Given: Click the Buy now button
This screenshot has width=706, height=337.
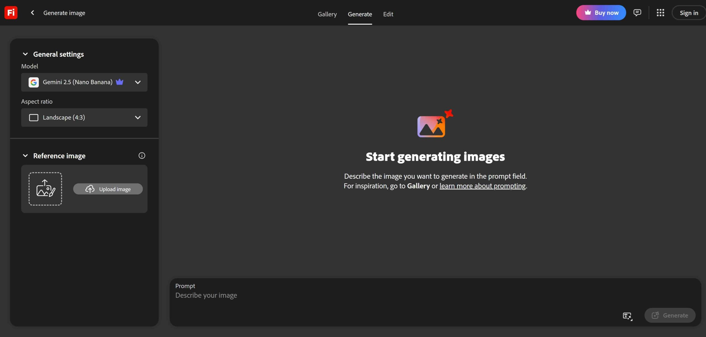Looking at the screenshot, I should click(x=601, y=13).
